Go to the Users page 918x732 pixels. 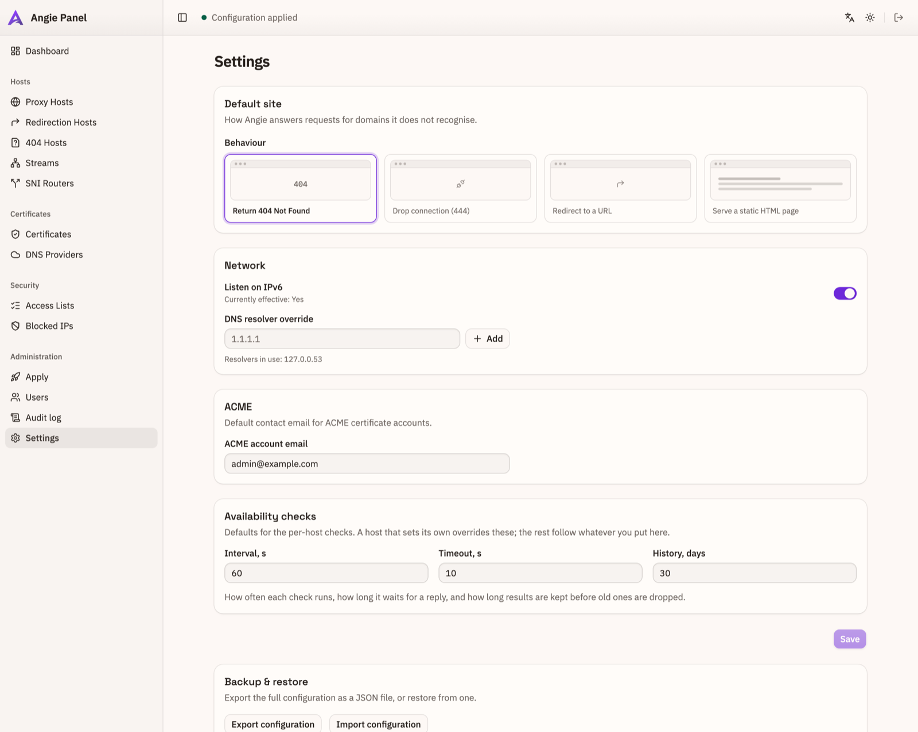pos(81,397)
